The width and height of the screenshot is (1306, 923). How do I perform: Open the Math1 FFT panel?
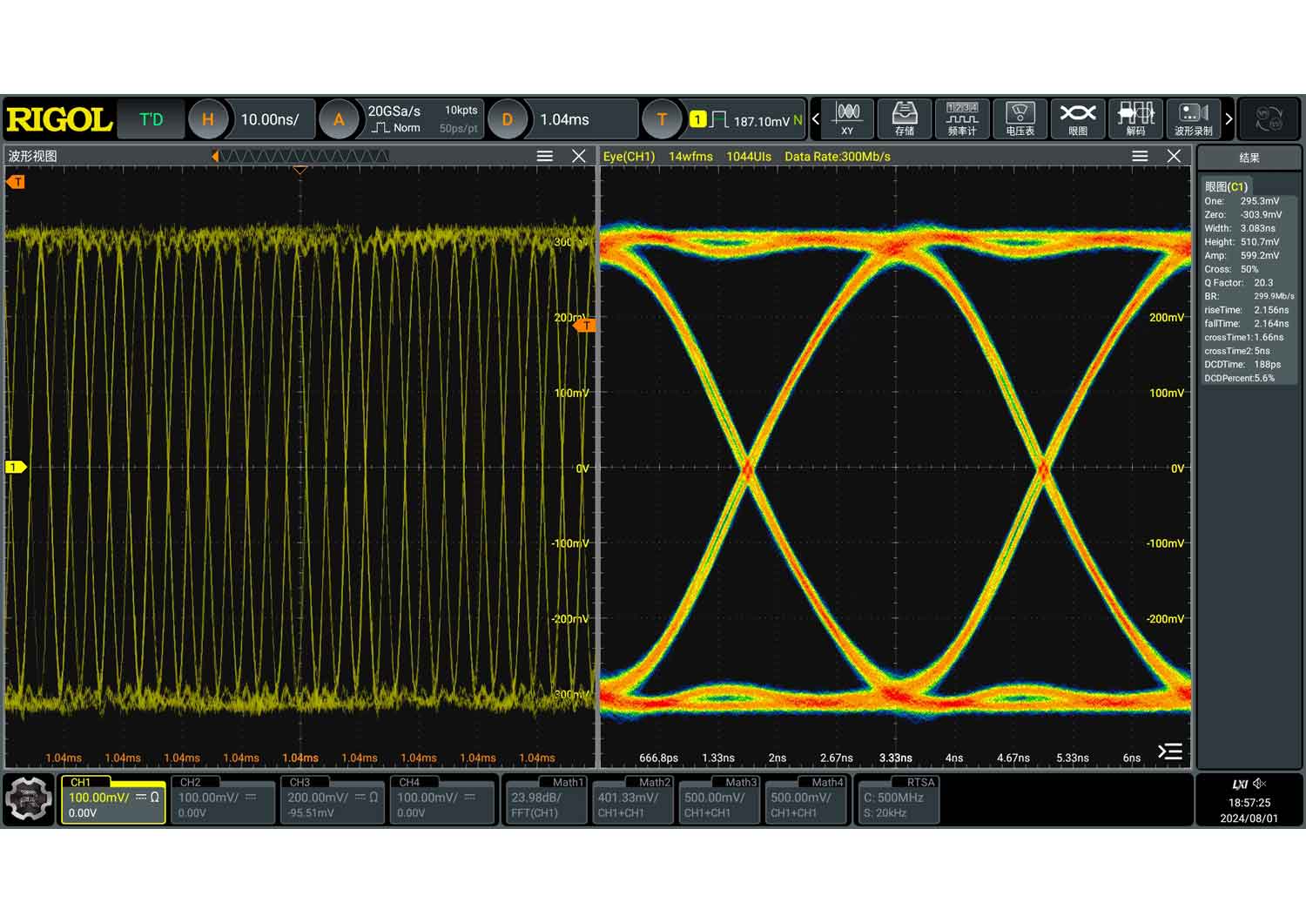[x=546, y=799]
